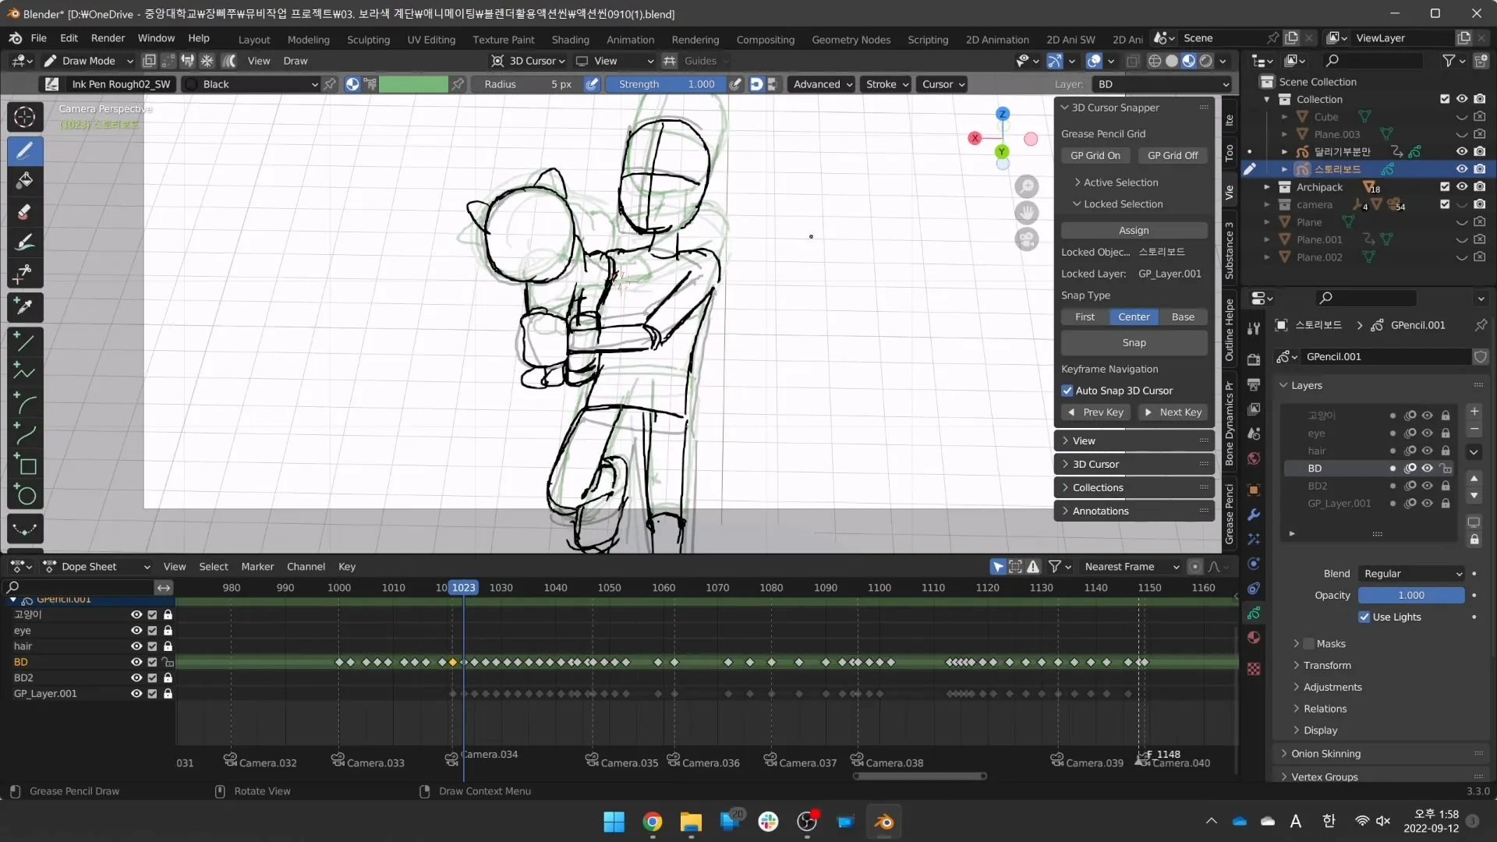Select the Erase tool
Screen dimensions: 1497x842
(25, 212)
